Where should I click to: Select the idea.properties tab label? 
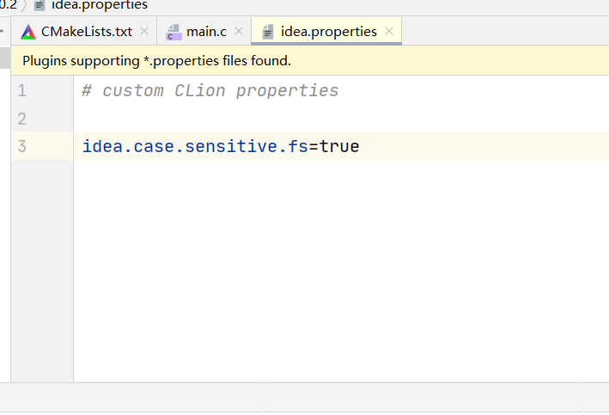point(329,32)
